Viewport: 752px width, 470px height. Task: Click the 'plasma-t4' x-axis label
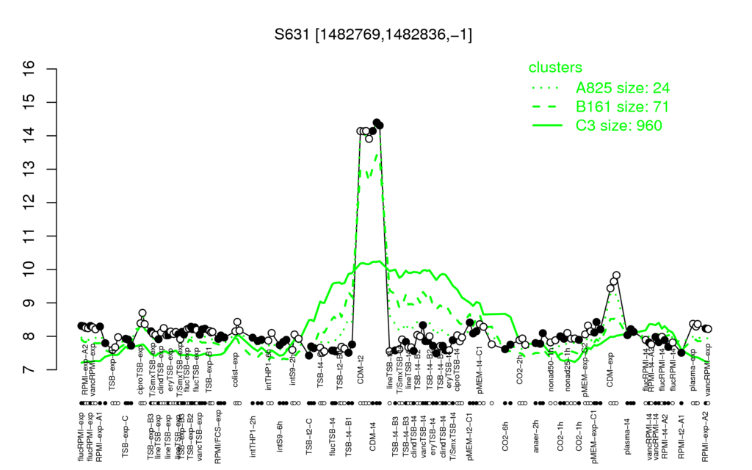(626, 437)
